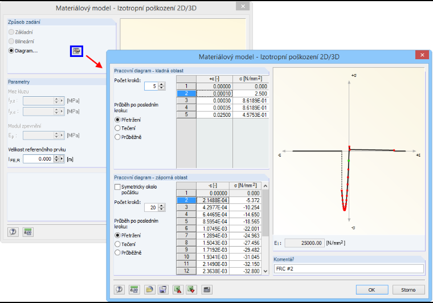Click the negative table scrollbar thumb
The image size is (433, 303).
[x=265, y=213]
